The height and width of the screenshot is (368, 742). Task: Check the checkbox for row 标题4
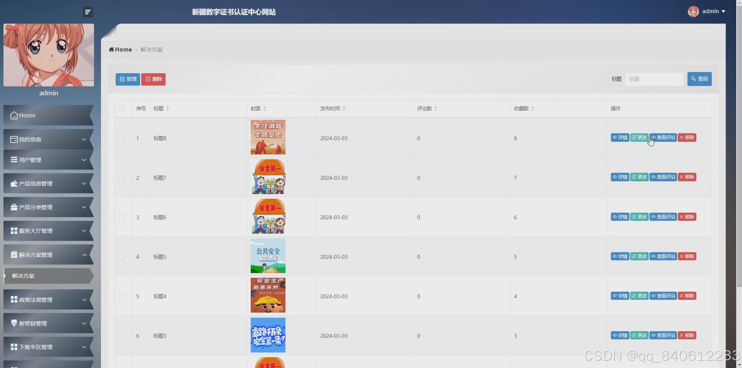click(121, 296)
